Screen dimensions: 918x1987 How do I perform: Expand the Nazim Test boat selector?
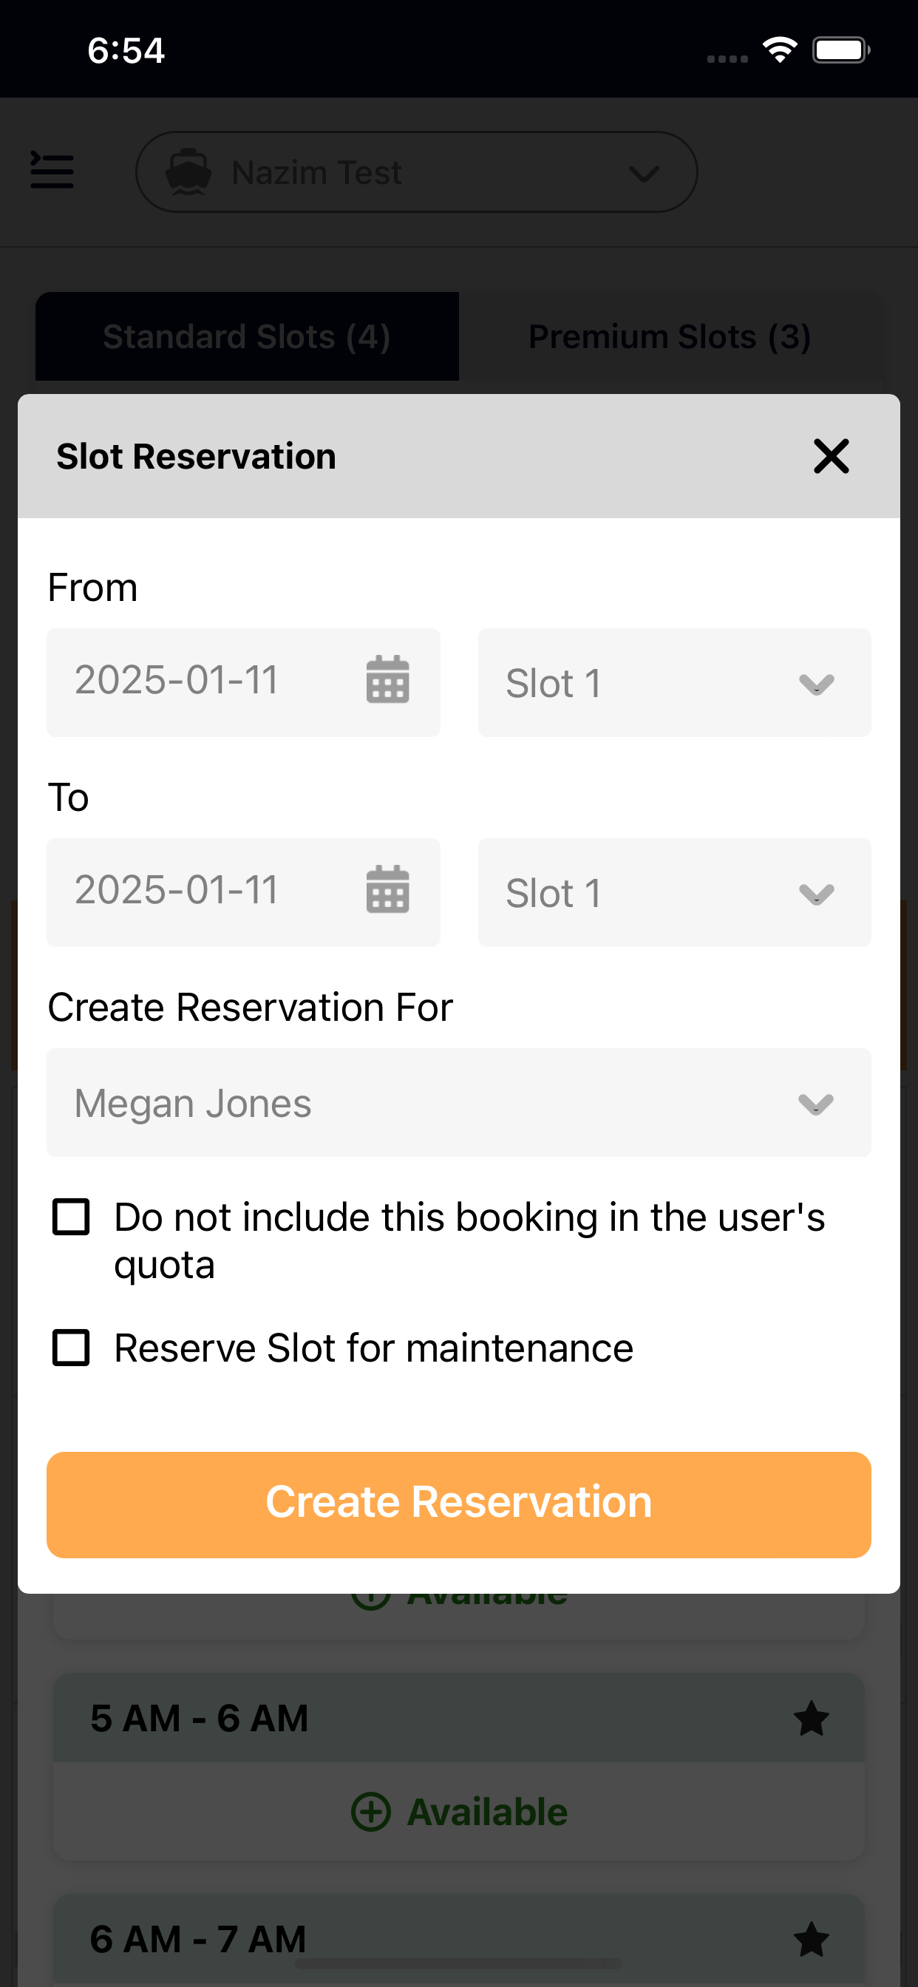(x=417, y=172)
